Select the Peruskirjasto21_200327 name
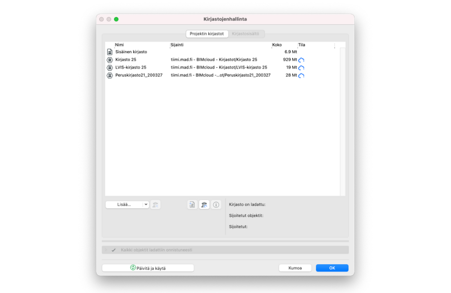The image size is (451, 293). [x=139, y=75]
